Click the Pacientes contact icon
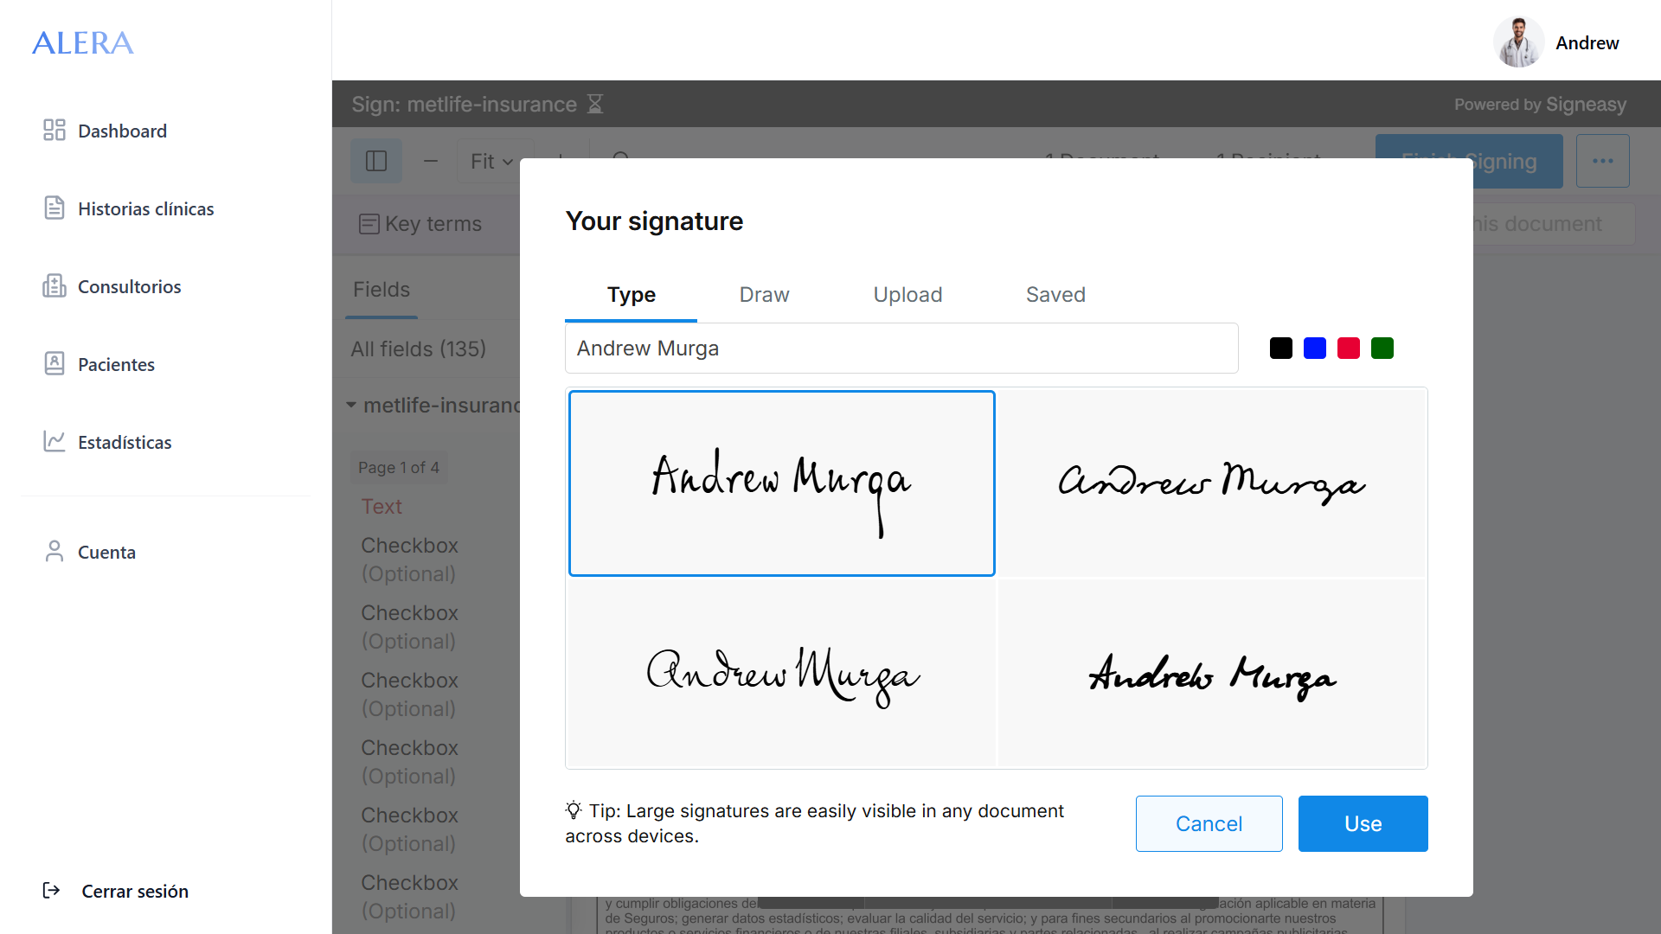Viewport: 1661px width, 934px height. pyautogui.click(x=55, y=364)
